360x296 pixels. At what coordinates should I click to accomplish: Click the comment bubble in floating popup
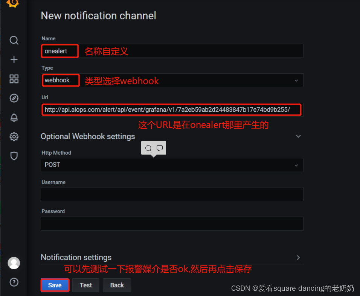pyautogui.click(x=160, y=148)
